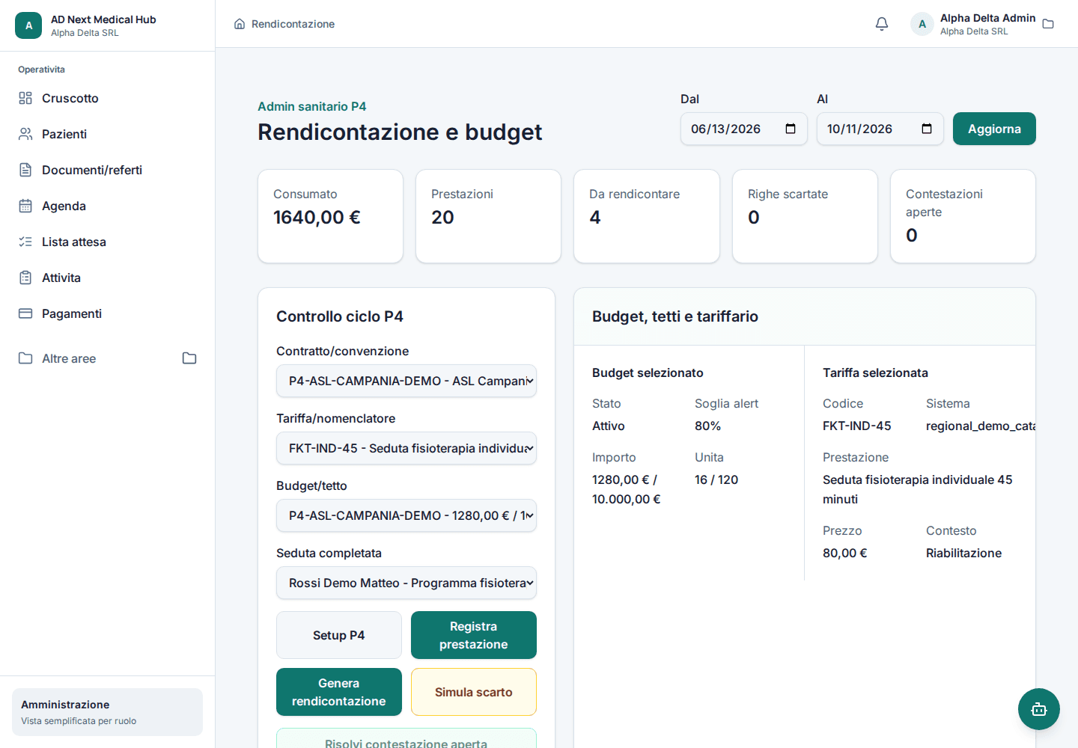Click the Setup P4 button
This screenshot has width=1078, height=748.
339,635
